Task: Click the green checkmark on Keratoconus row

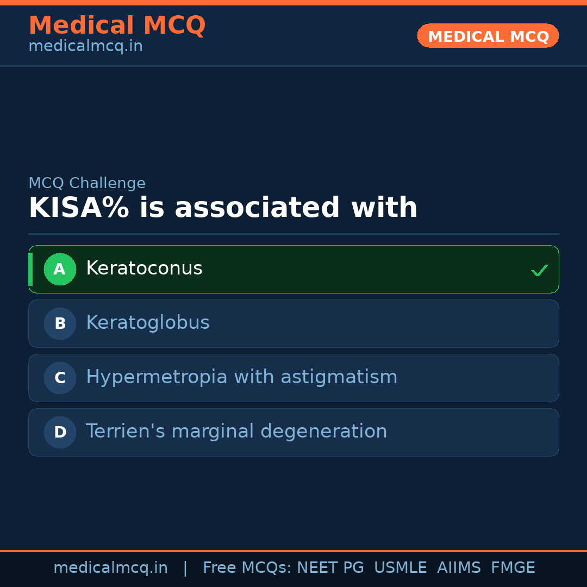Action: click(539, 270)
